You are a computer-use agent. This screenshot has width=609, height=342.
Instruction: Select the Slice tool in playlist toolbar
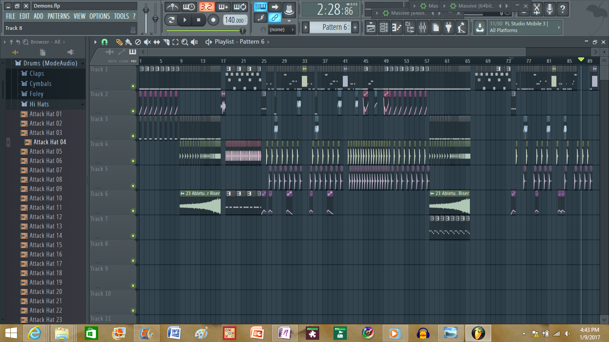coord(166,42)
